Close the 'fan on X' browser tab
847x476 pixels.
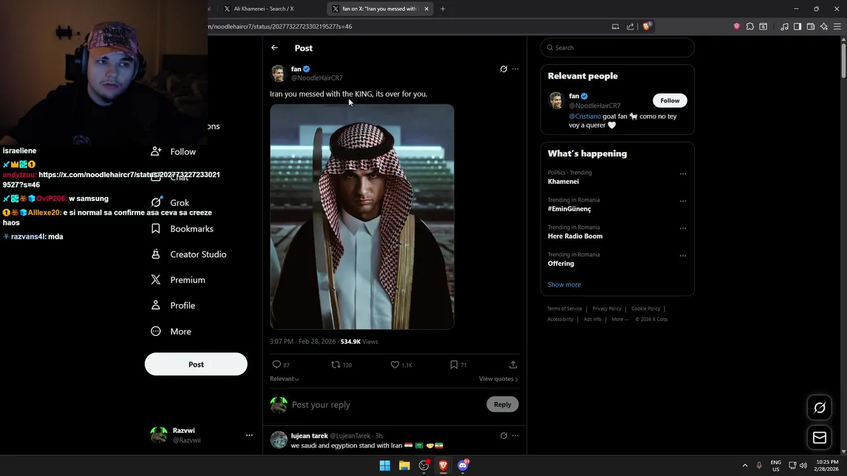coord(426,9)
